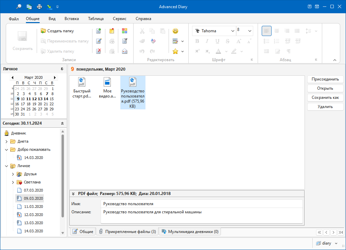Click the envelope send record icon
The image size is (346, 250).
(x=124, y=51)
